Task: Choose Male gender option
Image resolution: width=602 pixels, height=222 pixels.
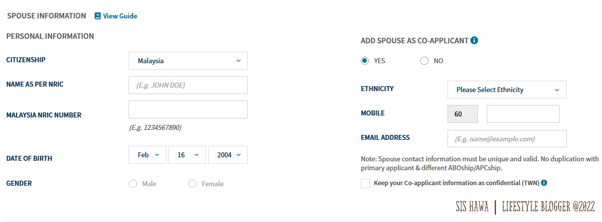Action: pos(133,184)
